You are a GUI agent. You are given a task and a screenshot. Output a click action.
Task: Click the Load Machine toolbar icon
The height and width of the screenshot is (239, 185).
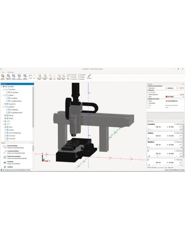[3, 77]
